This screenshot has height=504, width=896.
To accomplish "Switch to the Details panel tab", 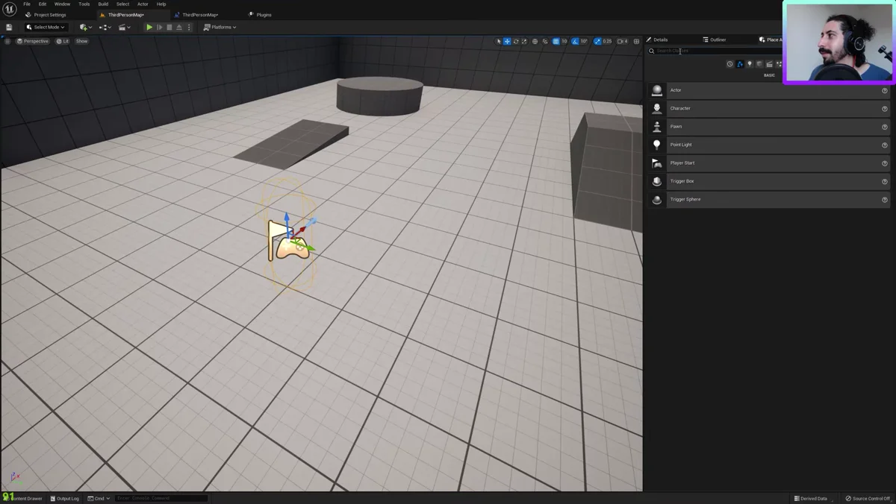I will [x=658, y=40].
